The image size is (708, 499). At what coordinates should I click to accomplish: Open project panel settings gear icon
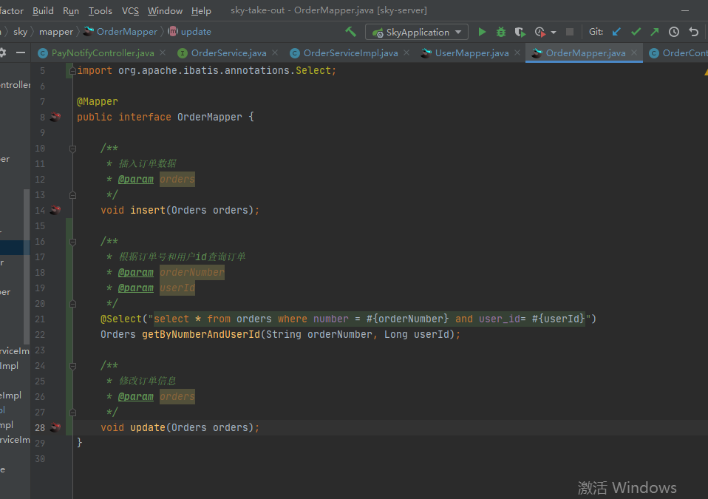3,52
